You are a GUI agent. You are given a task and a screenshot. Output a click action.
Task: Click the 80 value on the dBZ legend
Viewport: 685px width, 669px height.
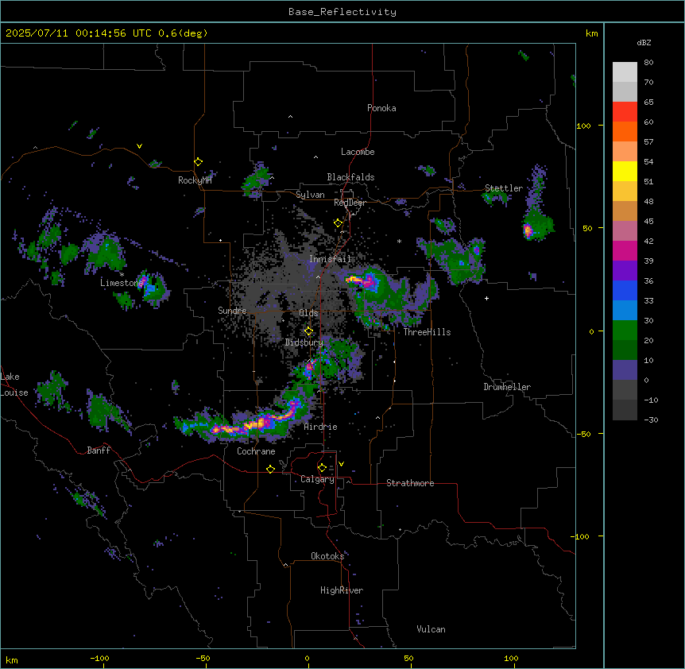pos(648,63)
